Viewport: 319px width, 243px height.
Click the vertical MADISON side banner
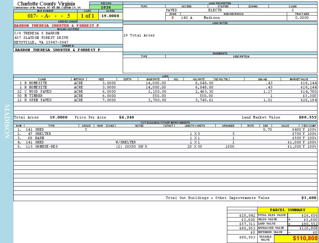coord(7,122)
